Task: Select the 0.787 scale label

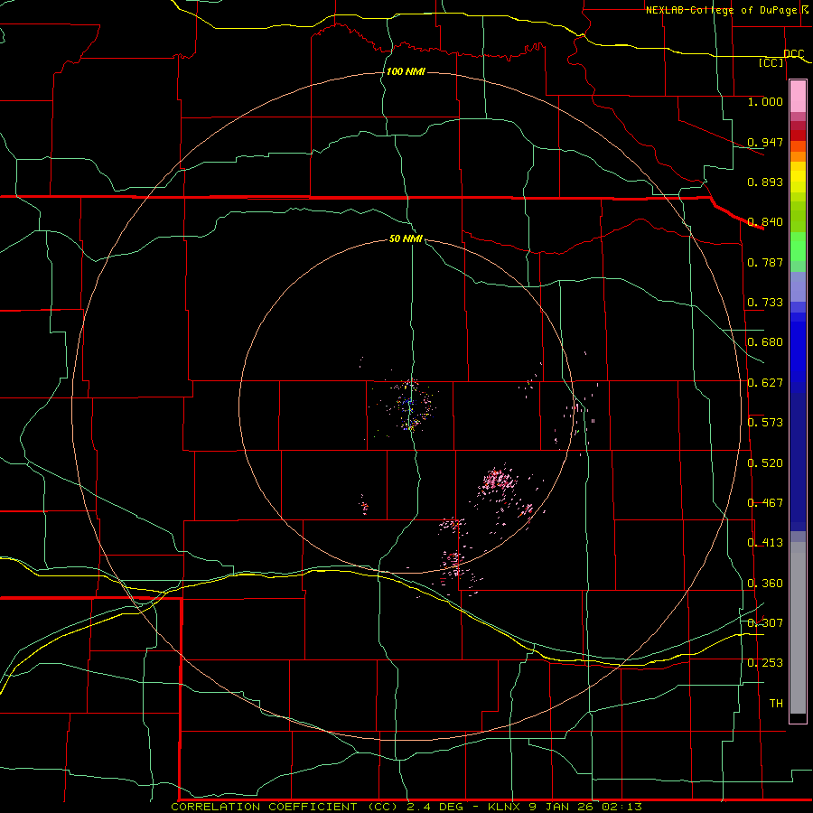Action: pyautogui.click(x=765, y=262)
